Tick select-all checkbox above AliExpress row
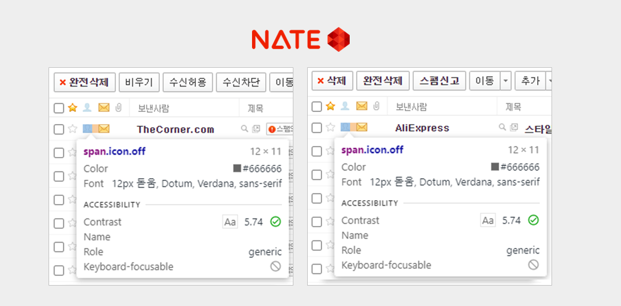The image size is (621, 306). coord(317,106)
